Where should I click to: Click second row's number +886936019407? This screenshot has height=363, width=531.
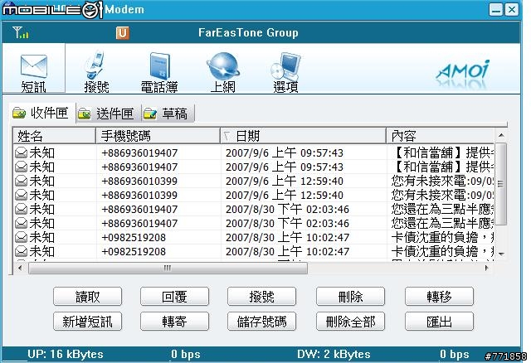[139, 167]
